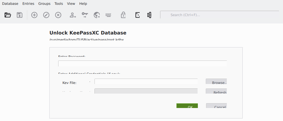Cancel the unlock dialog
Image resolution: width=283 pixels, height=121 pixels.
point(216,105)
